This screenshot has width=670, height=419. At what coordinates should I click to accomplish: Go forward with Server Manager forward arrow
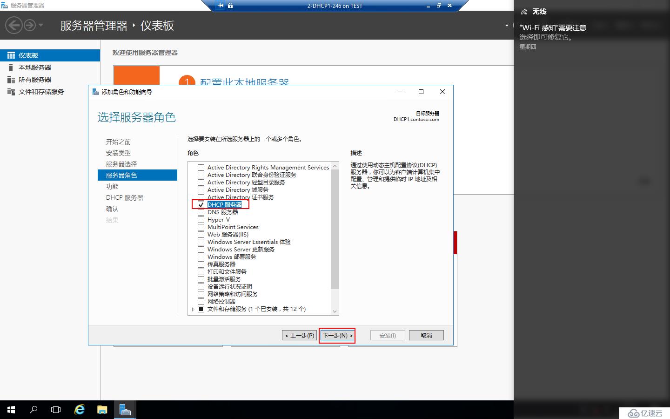(29, 25)
